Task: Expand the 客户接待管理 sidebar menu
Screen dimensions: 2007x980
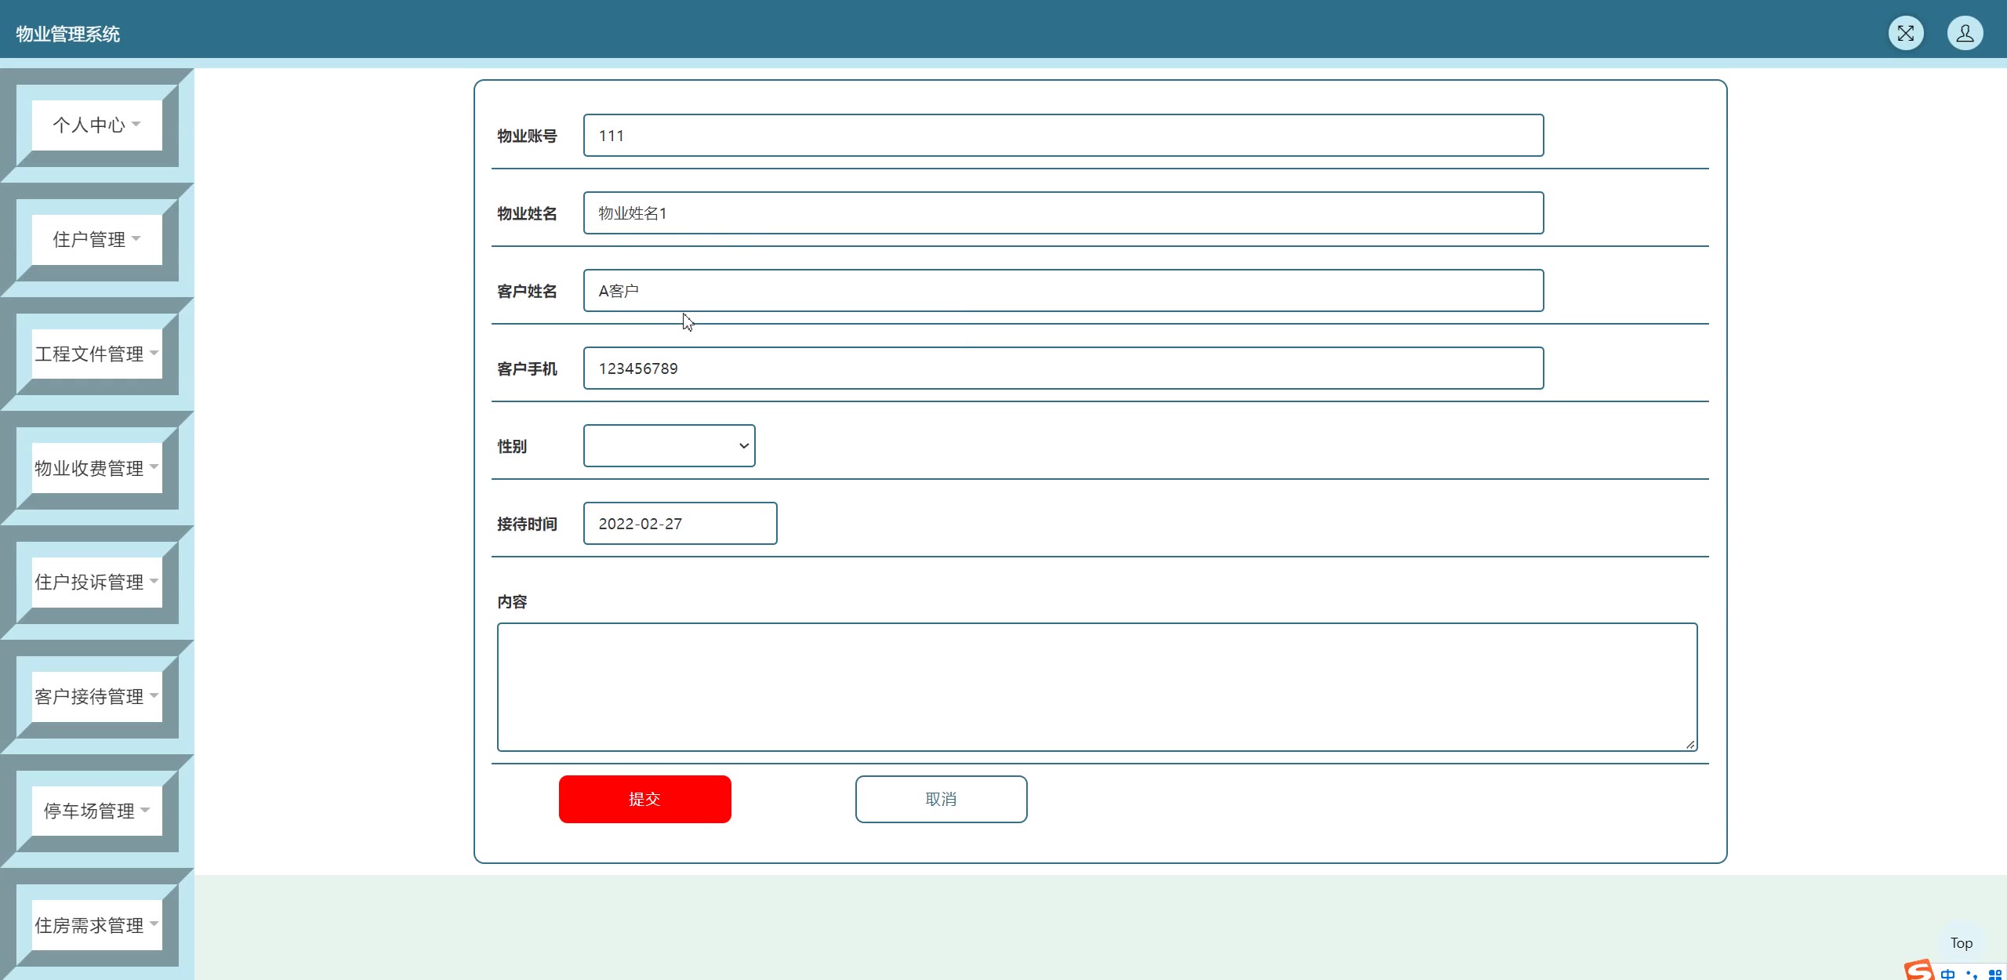Action: (x=97, y=696)
